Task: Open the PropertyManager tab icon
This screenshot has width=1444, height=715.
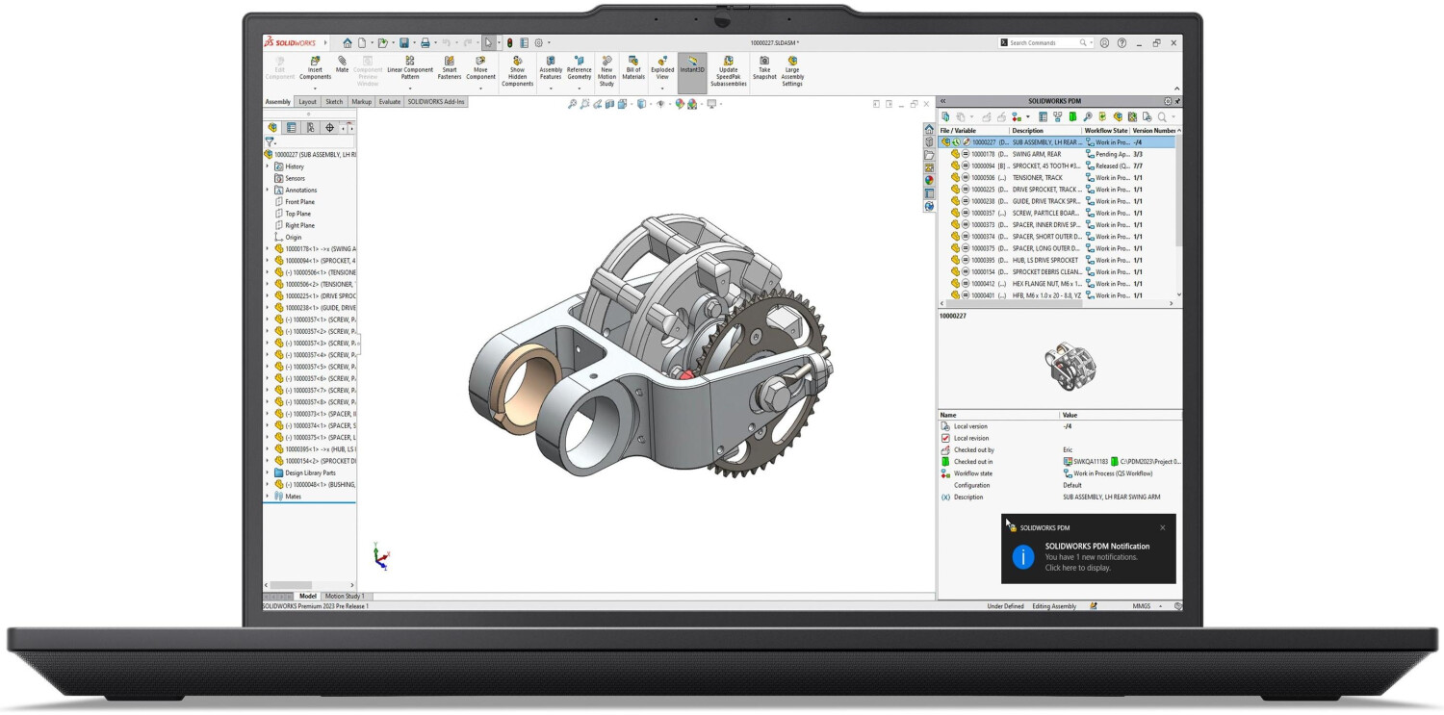Action: click(291, 127)
